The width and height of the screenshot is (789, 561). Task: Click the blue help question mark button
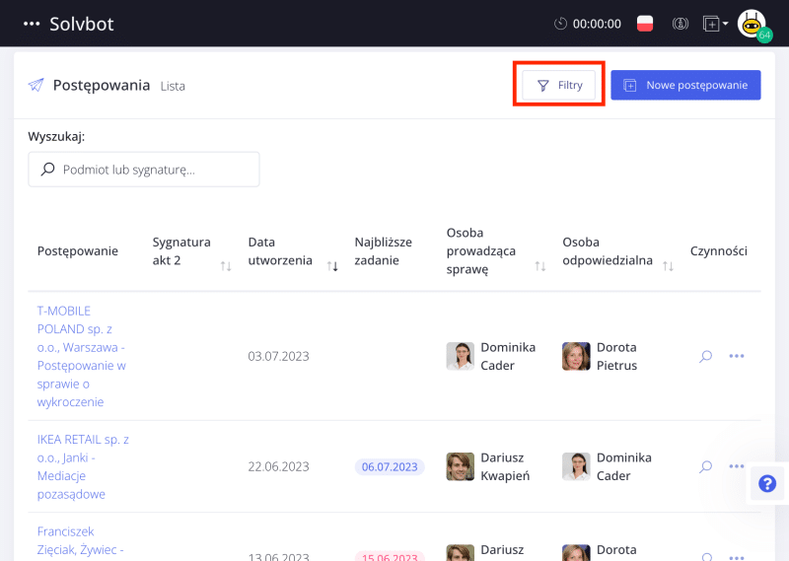tap(767, 483)
